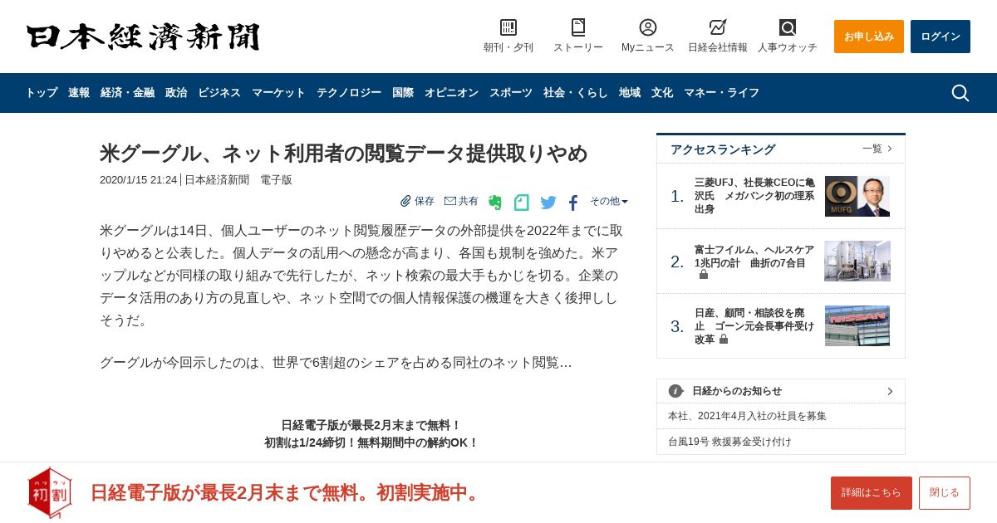Click the NISSAN sign thumbnail

coord(857,326)
